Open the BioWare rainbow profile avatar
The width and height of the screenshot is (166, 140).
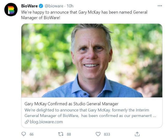coord(11,10)
